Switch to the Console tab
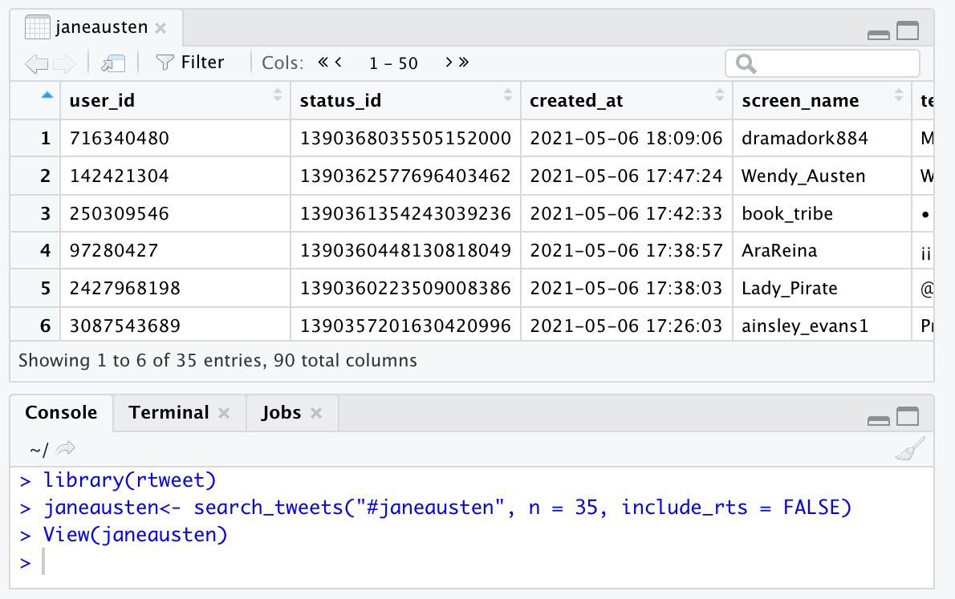The width and height of the screenshot is (955, 599). coord(61,413)
